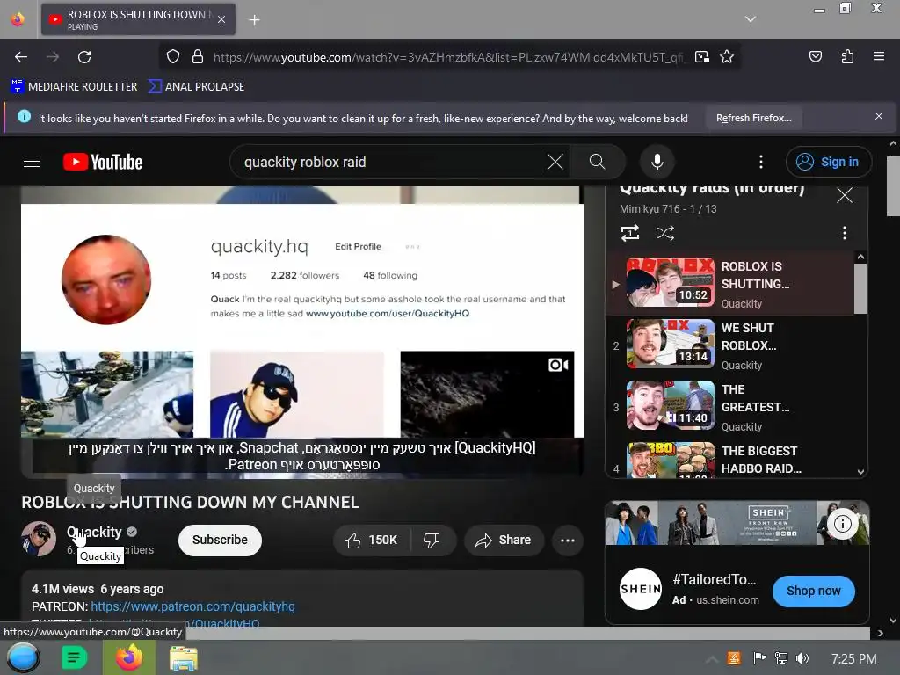This screenshot has height=675, width=900.
Task: Open the start menu orb on taskbar
Action: [23, 657]
